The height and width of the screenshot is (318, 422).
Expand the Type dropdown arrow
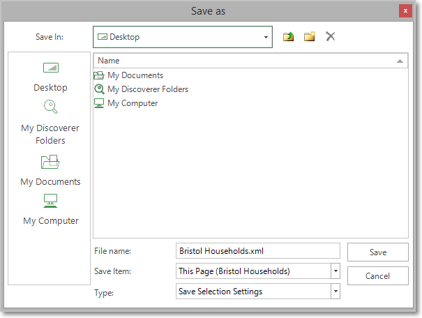click(336, 291)
